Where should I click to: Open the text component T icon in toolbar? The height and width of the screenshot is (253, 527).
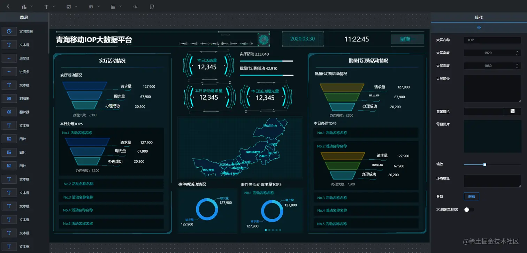pos(46,7)
